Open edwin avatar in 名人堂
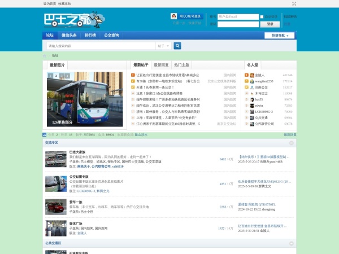This screenshot has width=339, height=254. coord(252,106)
